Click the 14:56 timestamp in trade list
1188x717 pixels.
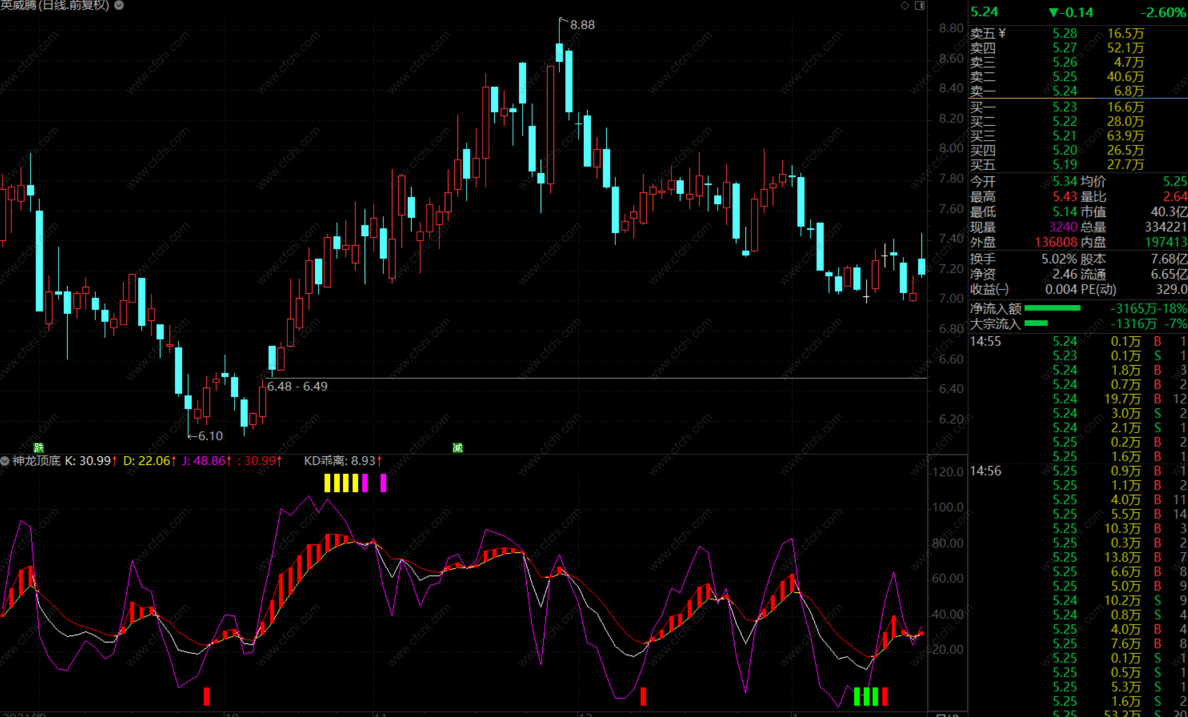point(985,471)
